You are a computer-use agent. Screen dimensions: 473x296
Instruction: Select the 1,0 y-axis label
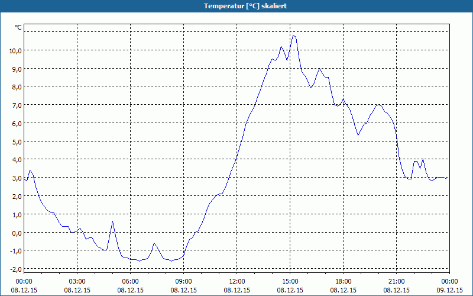click(17, 215)
